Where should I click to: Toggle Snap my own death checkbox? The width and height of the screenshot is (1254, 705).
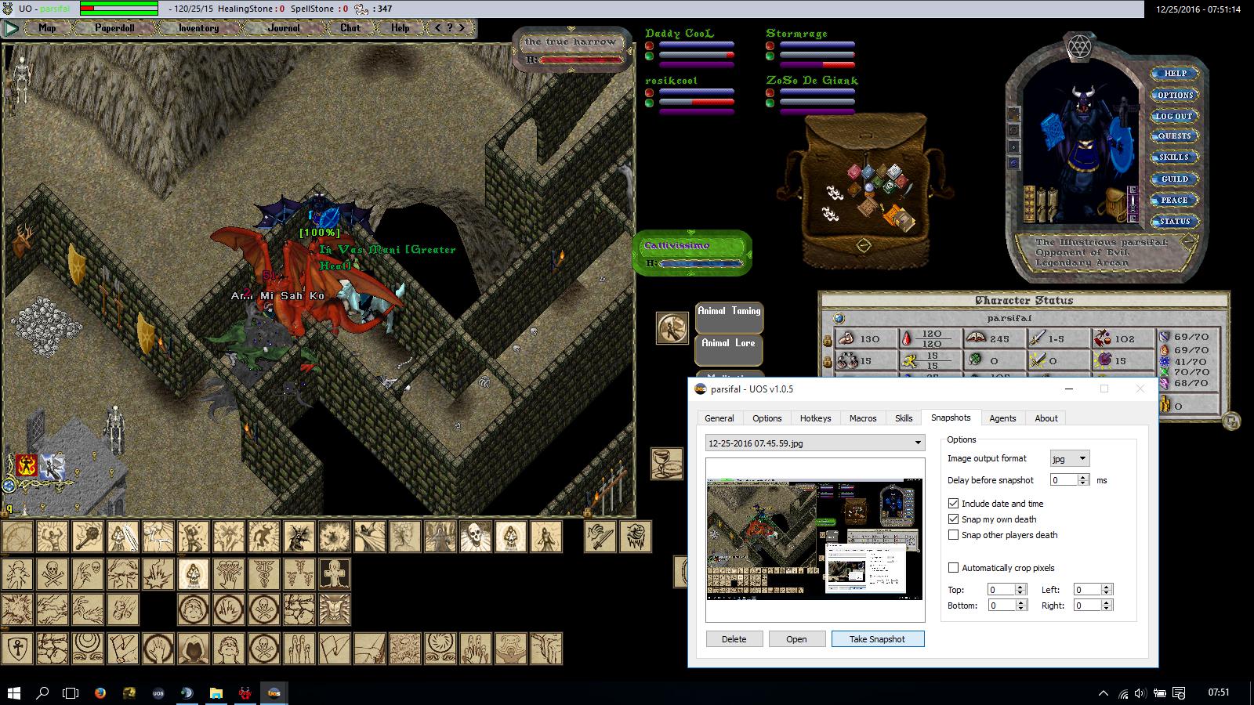[953, 519]
